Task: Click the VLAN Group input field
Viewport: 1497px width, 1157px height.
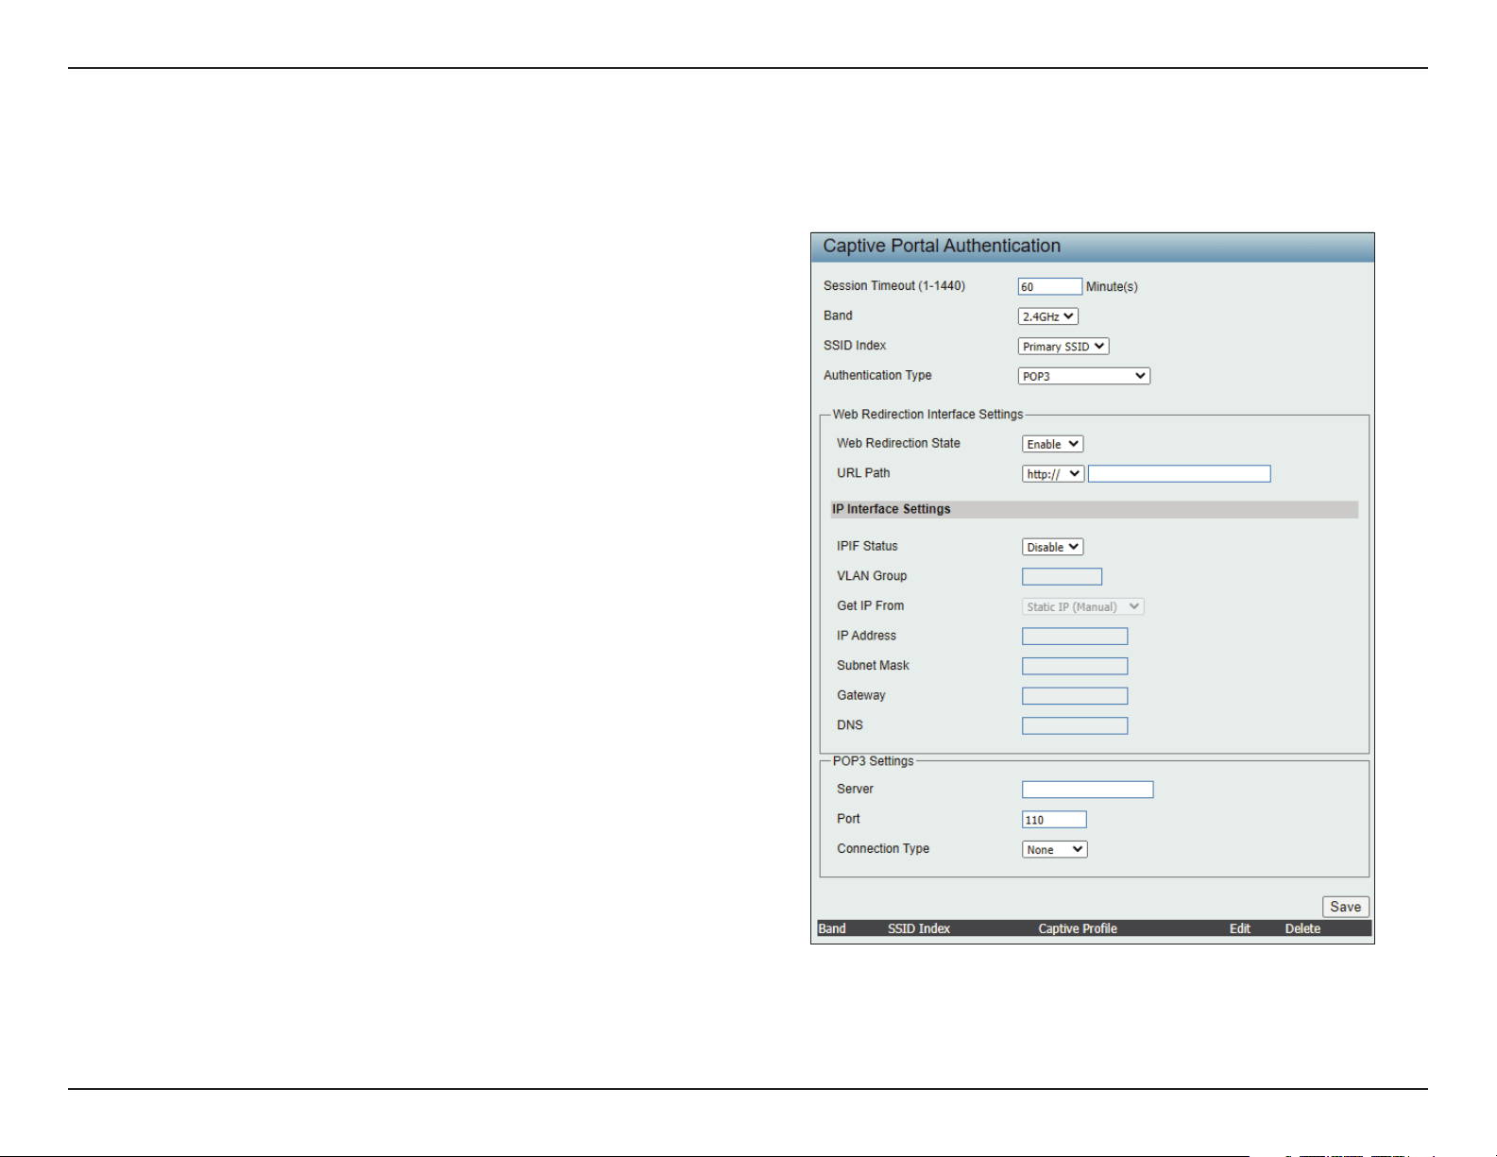Action: click(1062, 576)
